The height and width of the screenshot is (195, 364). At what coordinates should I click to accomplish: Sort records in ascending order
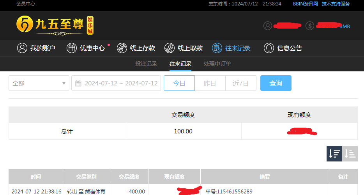click(350, 154)
